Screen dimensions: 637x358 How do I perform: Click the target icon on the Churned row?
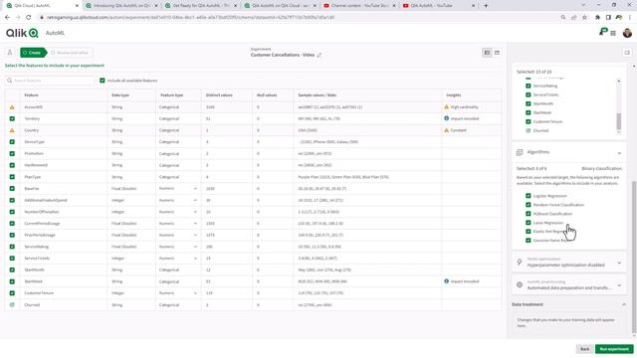coord(12,305)
